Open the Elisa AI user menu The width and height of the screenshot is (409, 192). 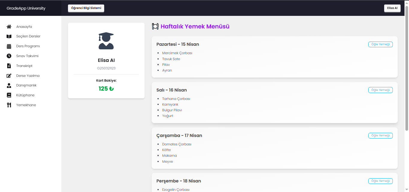point(392,8)
